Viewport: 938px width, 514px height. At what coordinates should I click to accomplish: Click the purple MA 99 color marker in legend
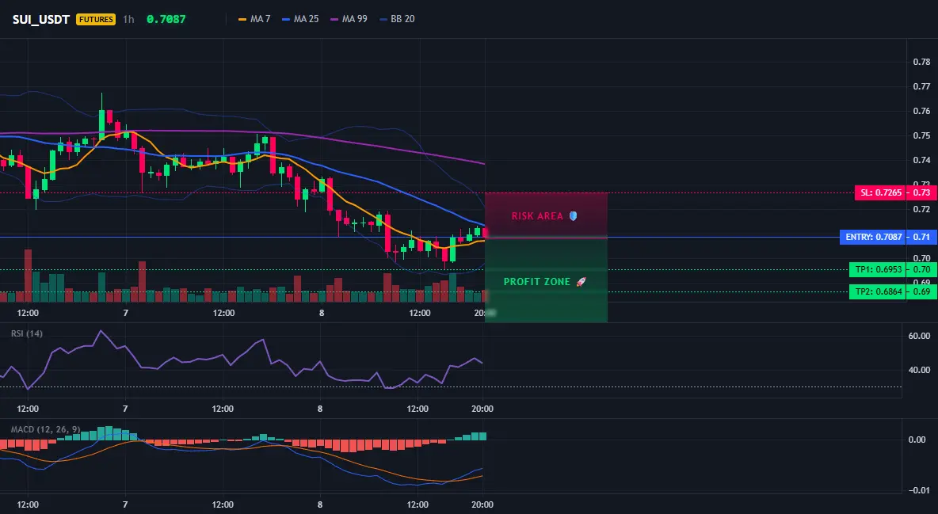334,19
